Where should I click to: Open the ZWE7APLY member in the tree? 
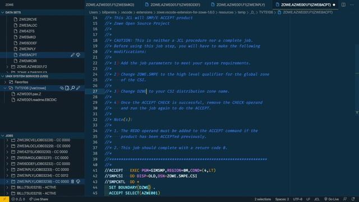(x=27, y=49)
